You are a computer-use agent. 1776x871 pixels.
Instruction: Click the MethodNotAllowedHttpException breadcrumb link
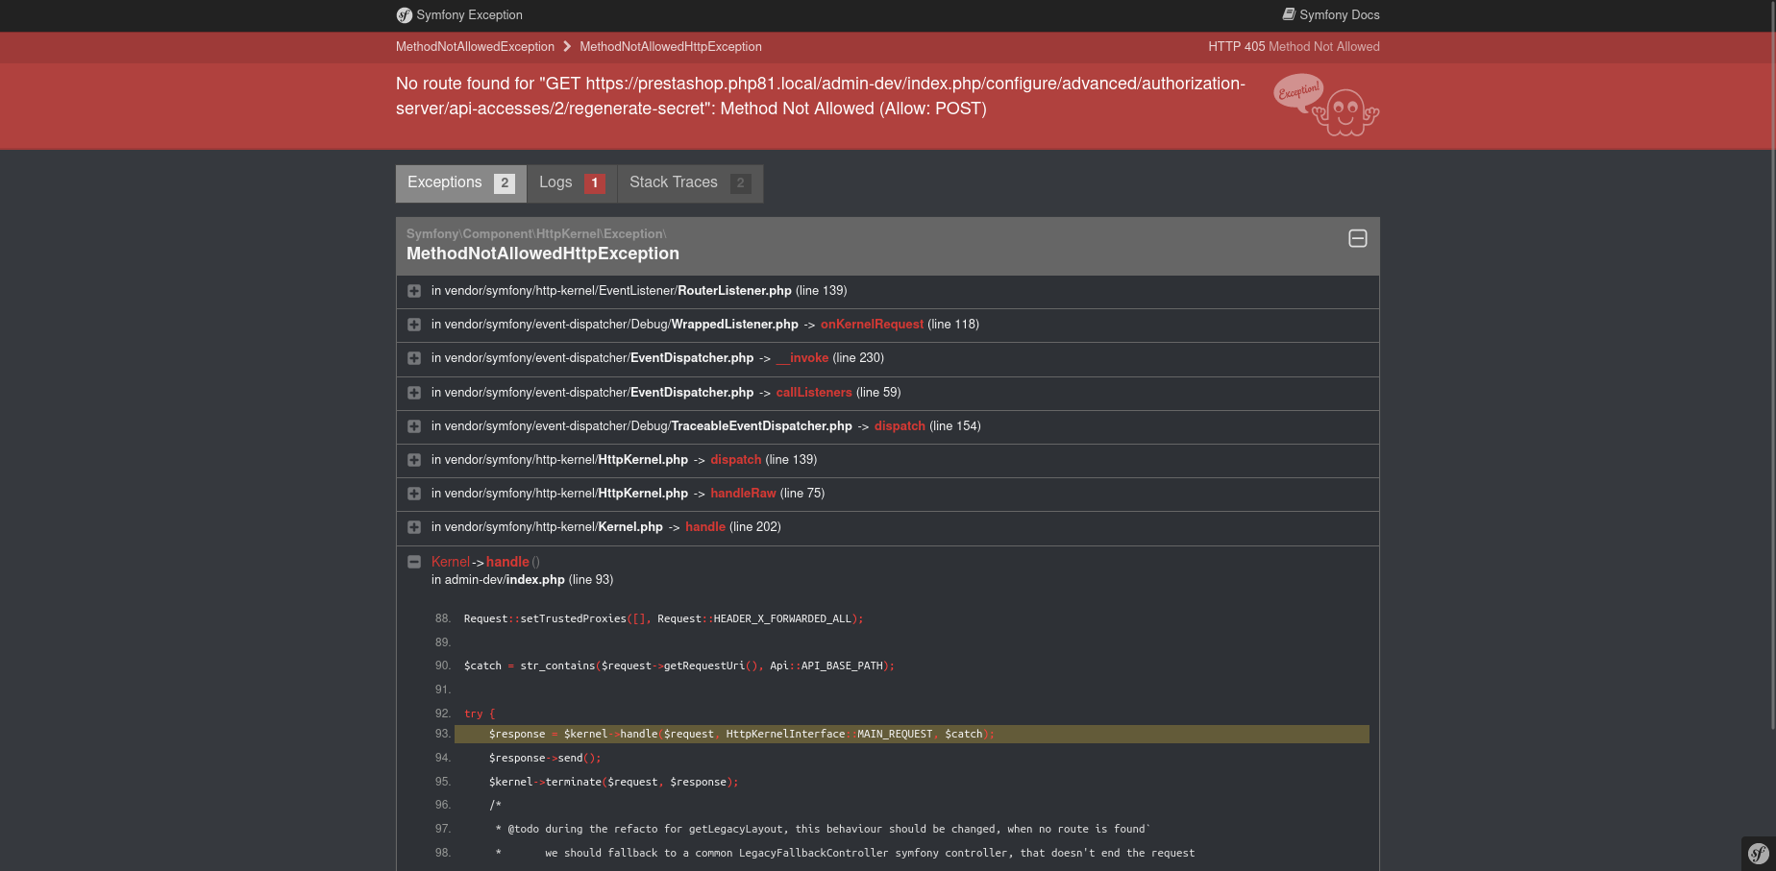tap(671, 46)
